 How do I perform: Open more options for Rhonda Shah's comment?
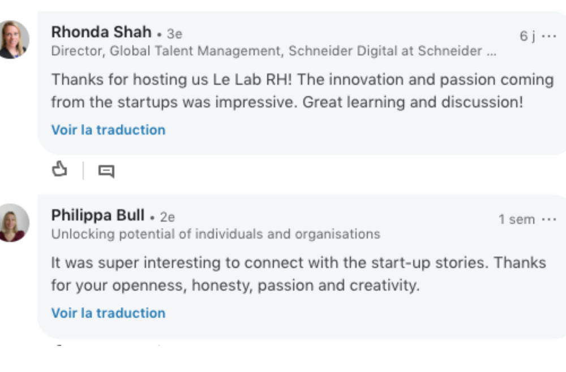click(x=549, y=36)
